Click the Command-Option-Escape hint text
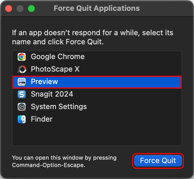 [64, 161]
